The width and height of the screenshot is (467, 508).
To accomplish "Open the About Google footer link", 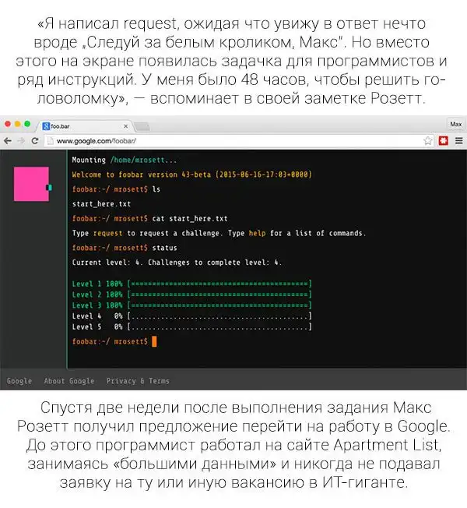I will click(x=69, y=381).
